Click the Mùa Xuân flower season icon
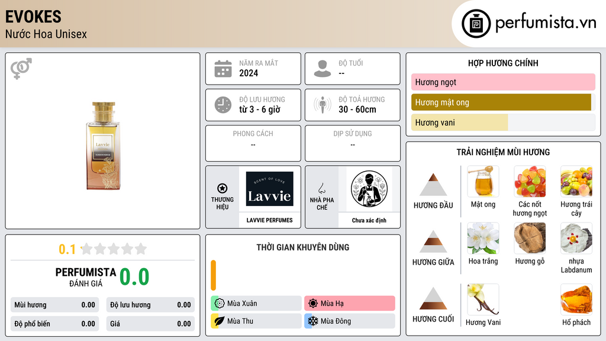Viewport: 606px width, 341px height. (220, 304)
